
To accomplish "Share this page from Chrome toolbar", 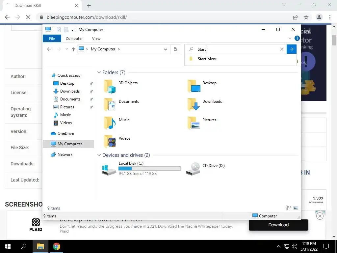I will (x=296, y=17).
